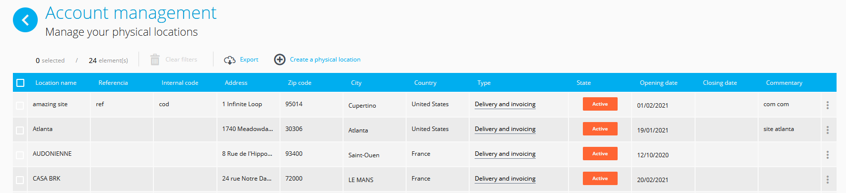
Task: Open the three-dot menu for the CASA BRK row
Action: pos(827,180)
